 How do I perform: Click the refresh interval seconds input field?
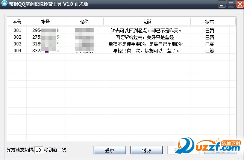tap(38, 150)
